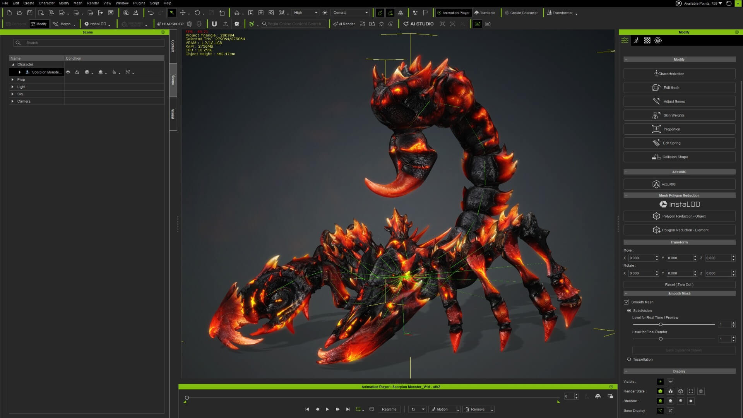The image size is (743, 418).
Task: Switch to the Motion tab icon in Modify panel
Action: pos(636,40)
